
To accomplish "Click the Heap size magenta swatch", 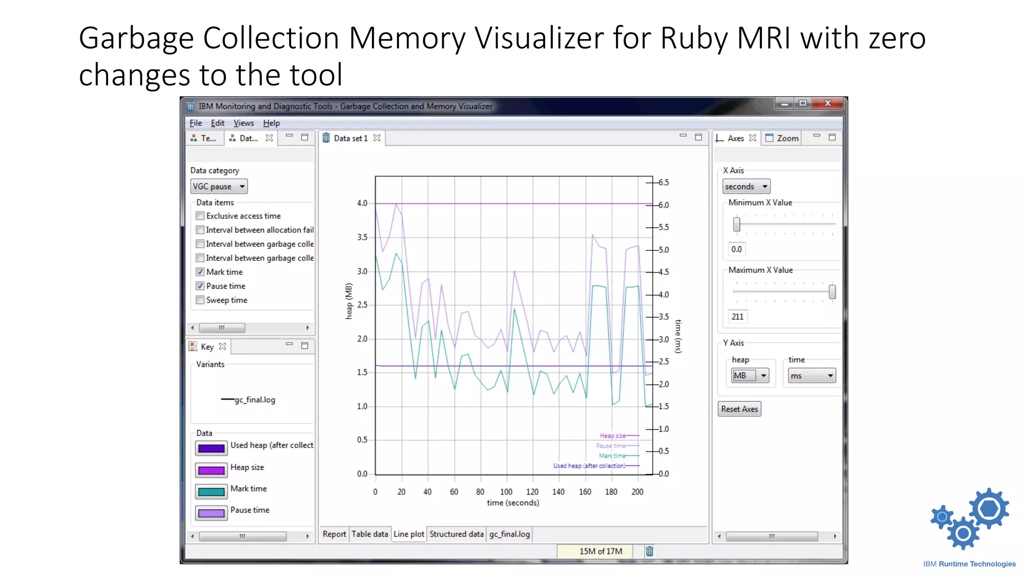I will [211, 470].
